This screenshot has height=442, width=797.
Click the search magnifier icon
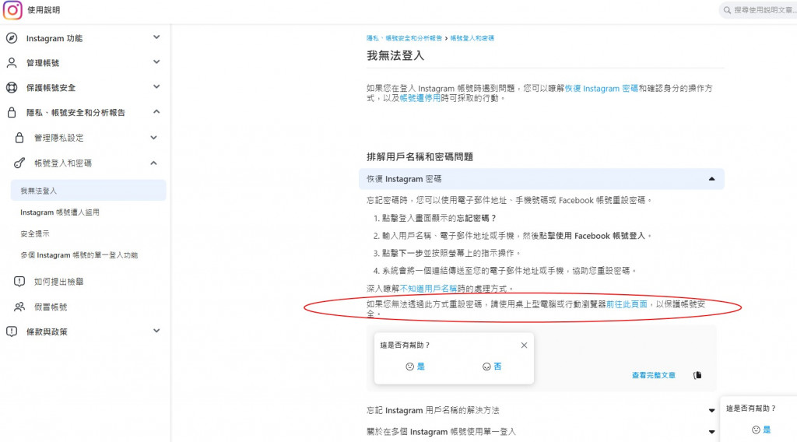click(x=728, y=10)
